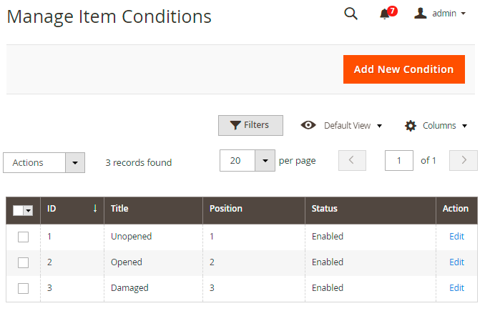This screenshot has width=490, height=311.
Task: Sort grid by Position column header
Action: click(x=226, y=209)
